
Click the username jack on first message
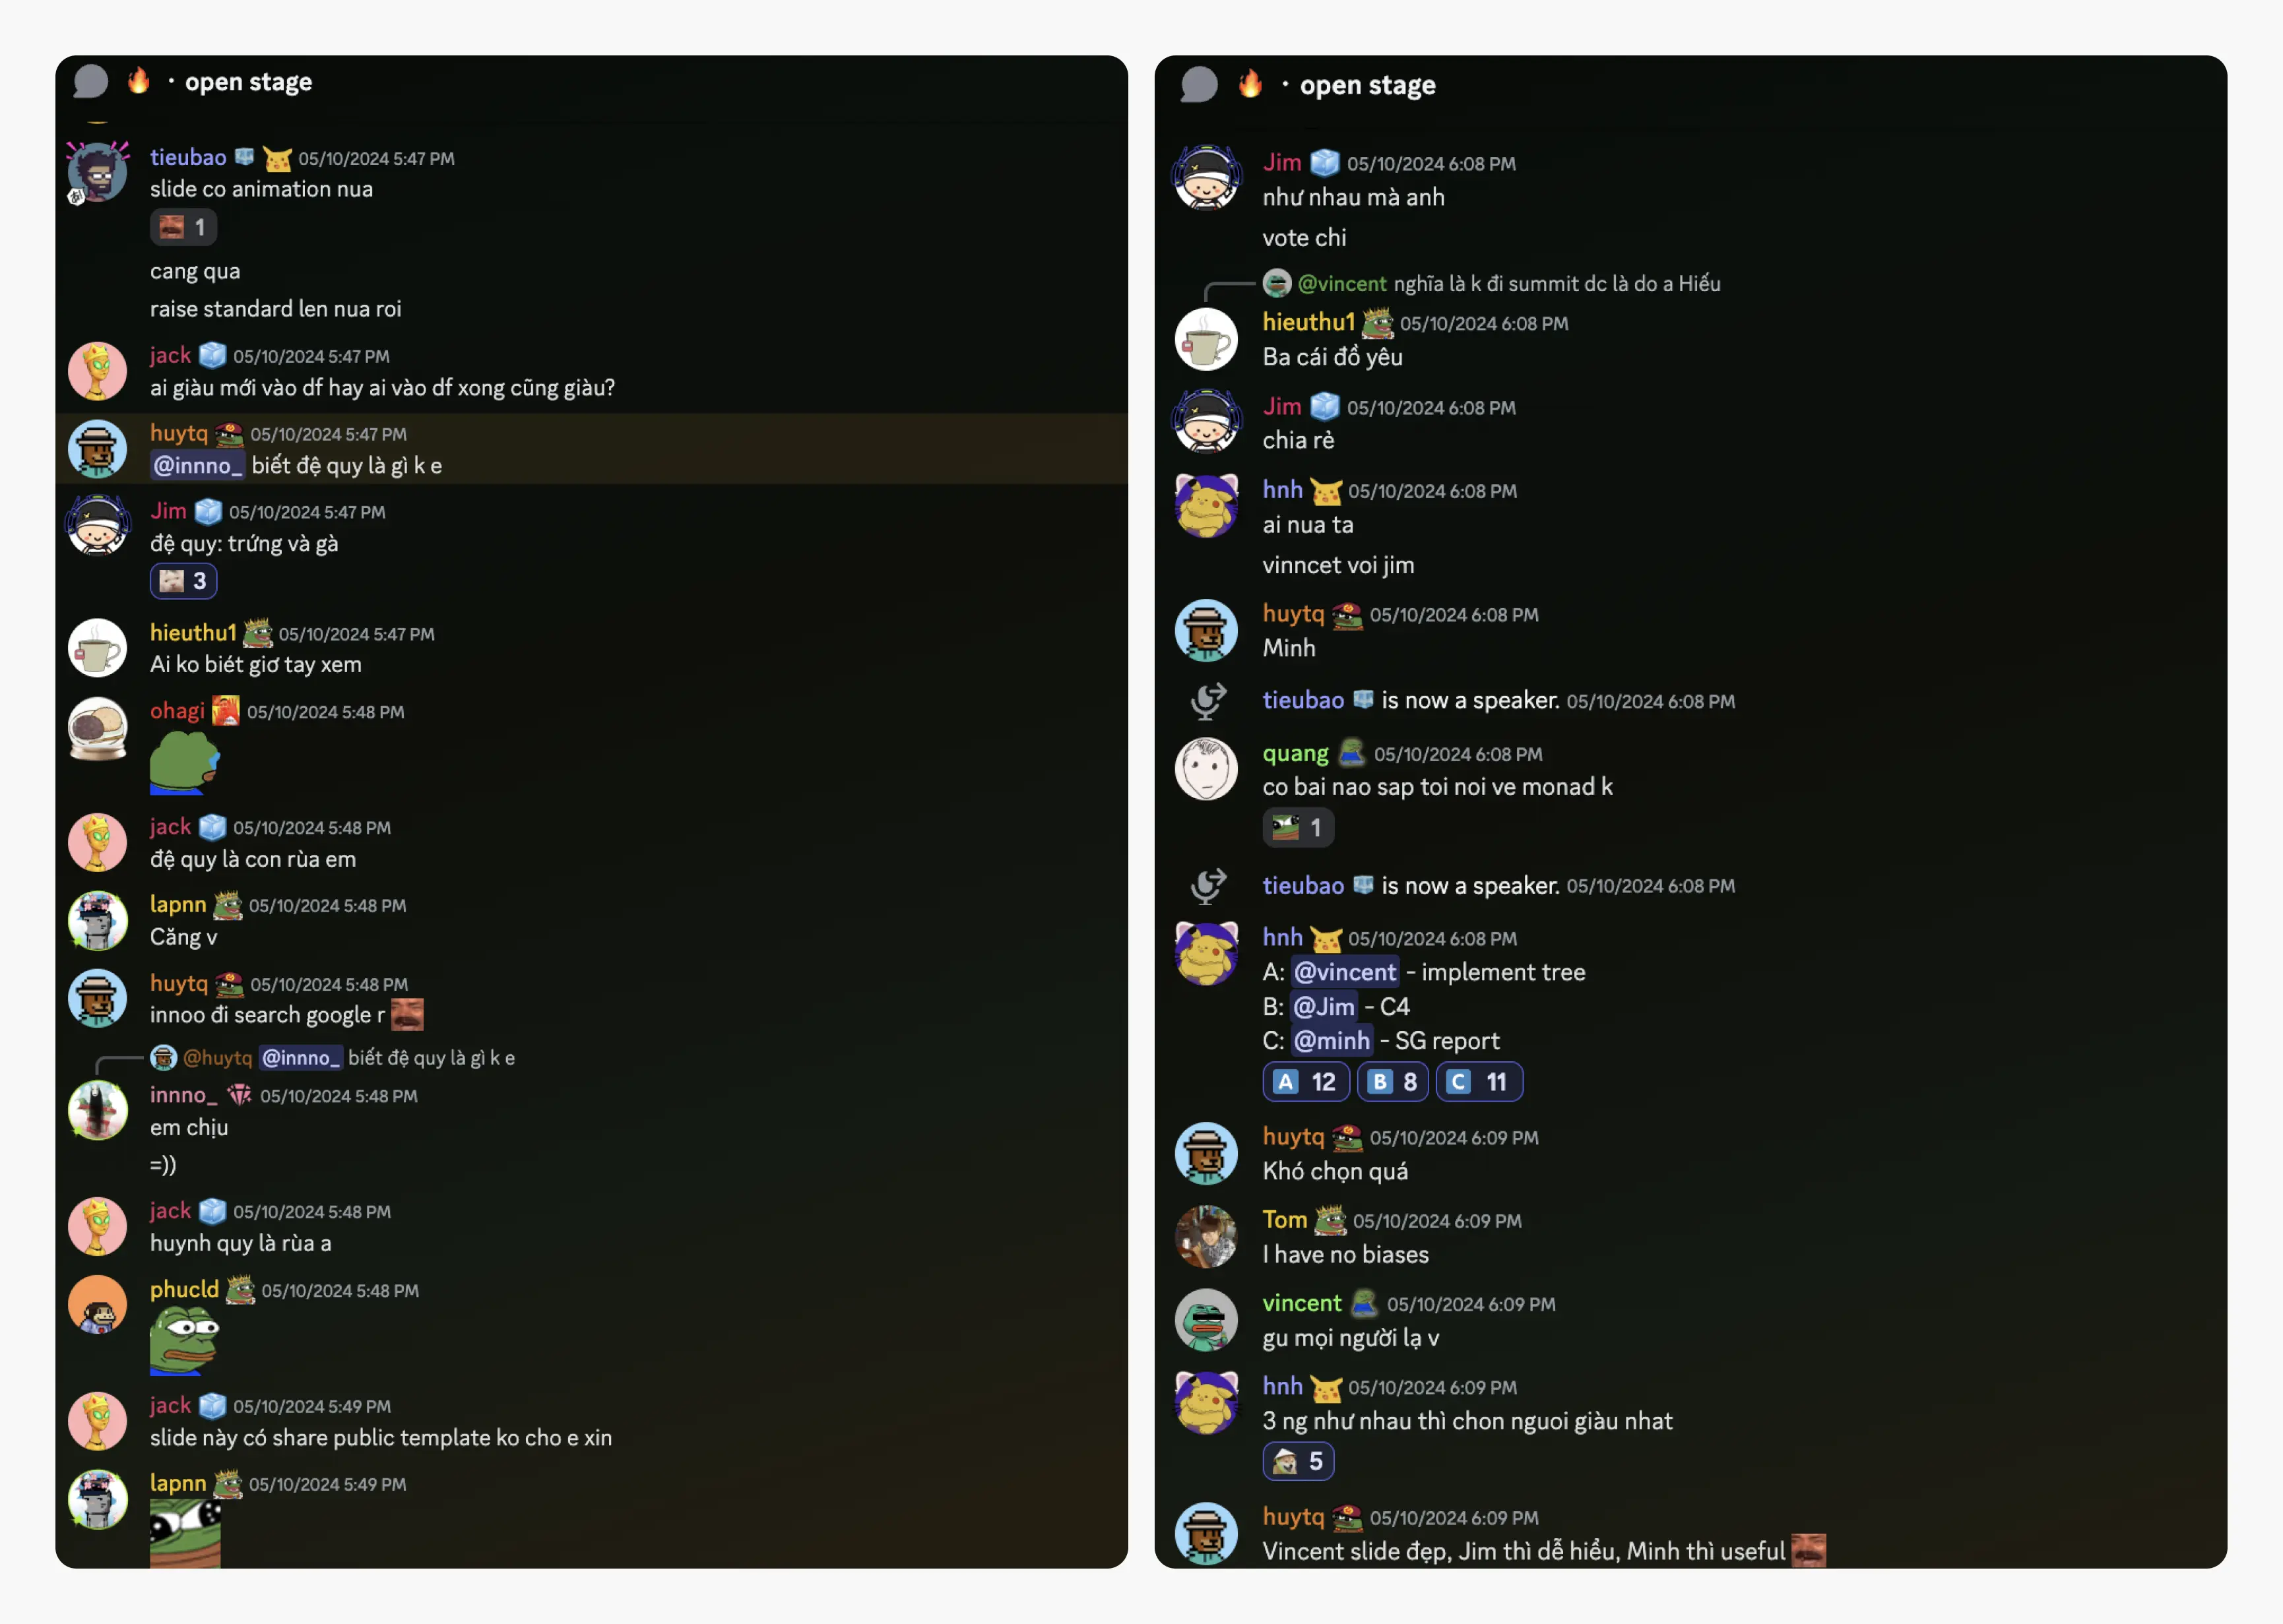point(170,356)
